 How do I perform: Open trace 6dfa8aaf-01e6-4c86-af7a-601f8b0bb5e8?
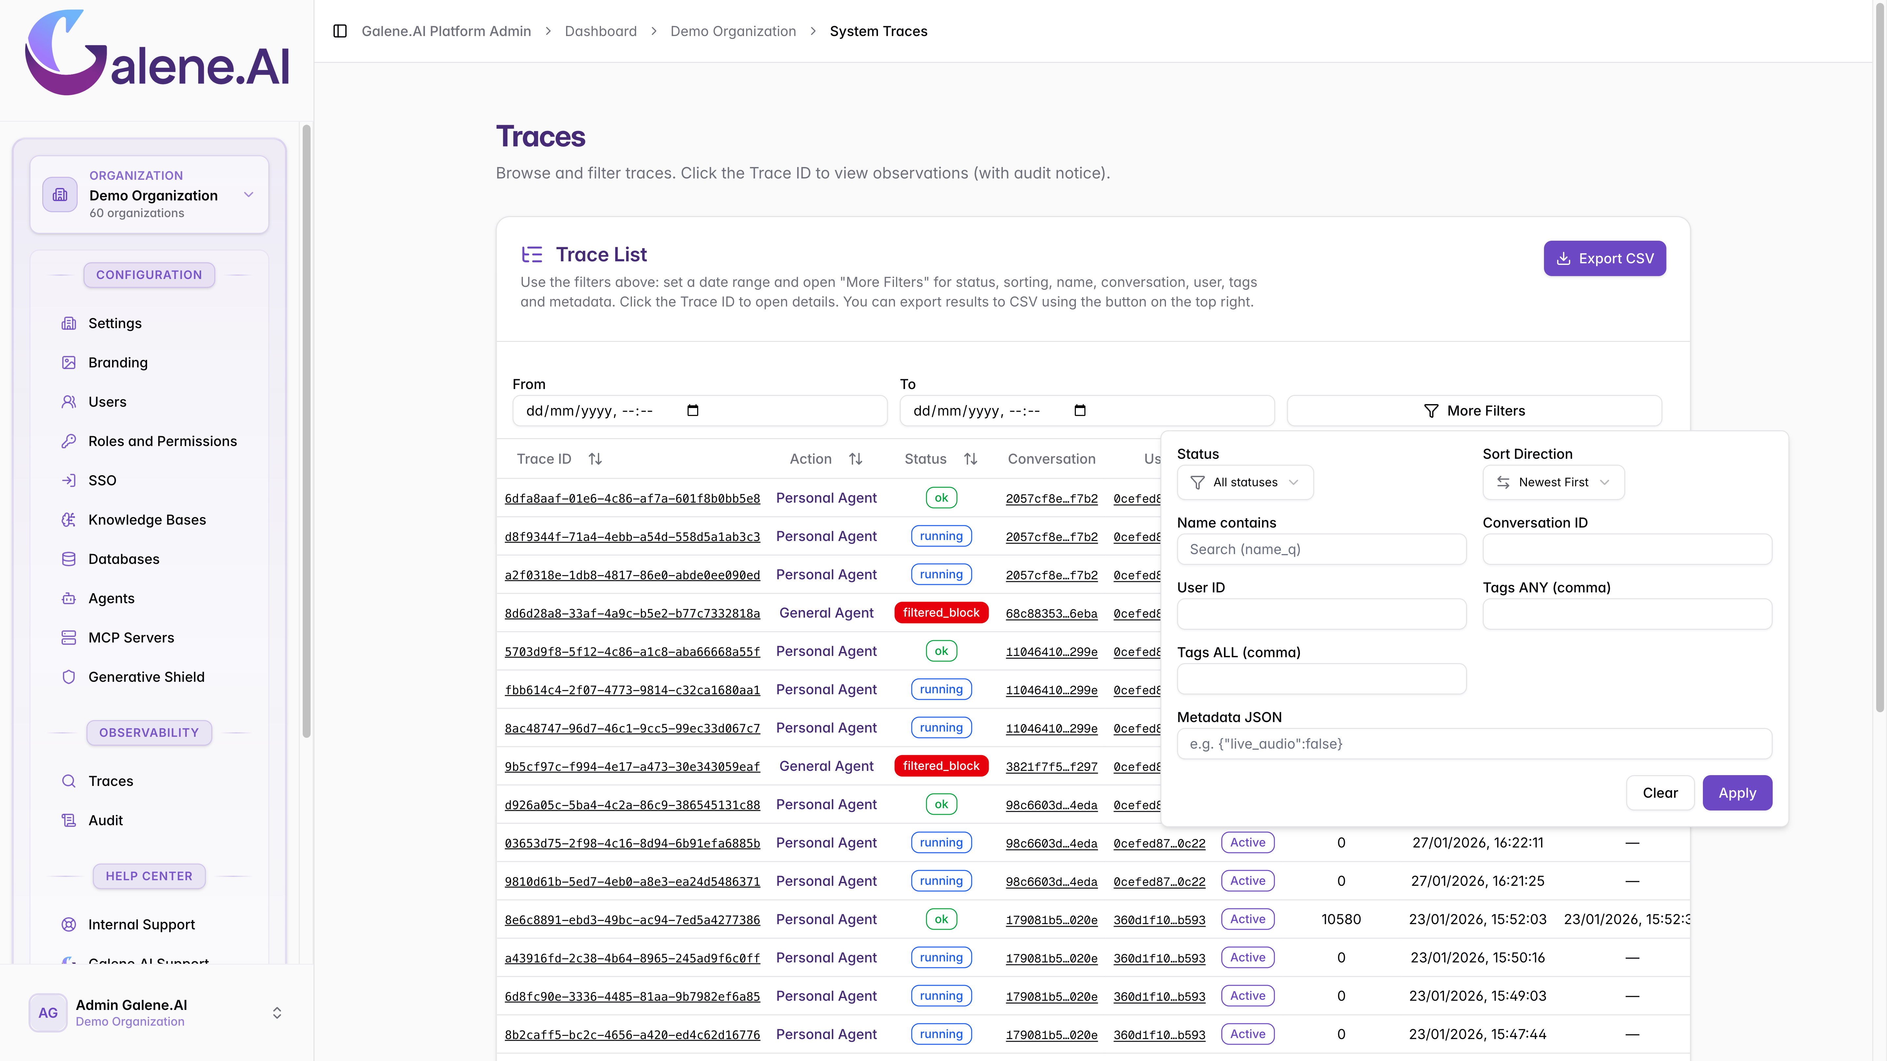632,499
